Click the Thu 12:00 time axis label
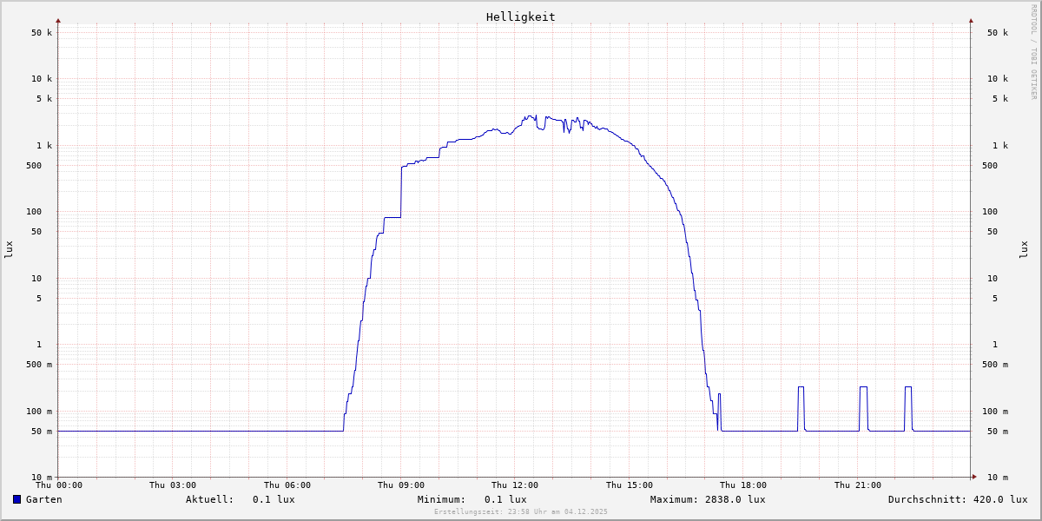 click(515, 485)
